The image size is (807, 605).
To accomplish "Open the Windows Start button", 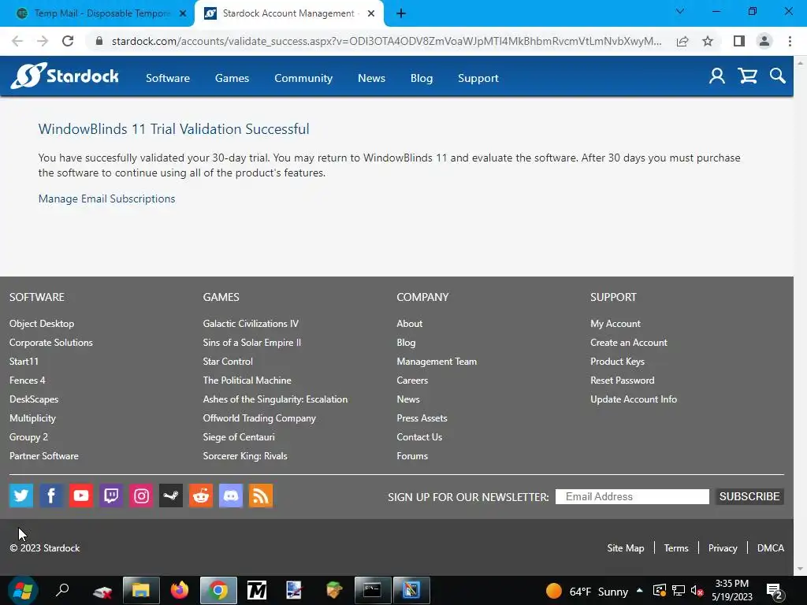I will tap(23, 590).
